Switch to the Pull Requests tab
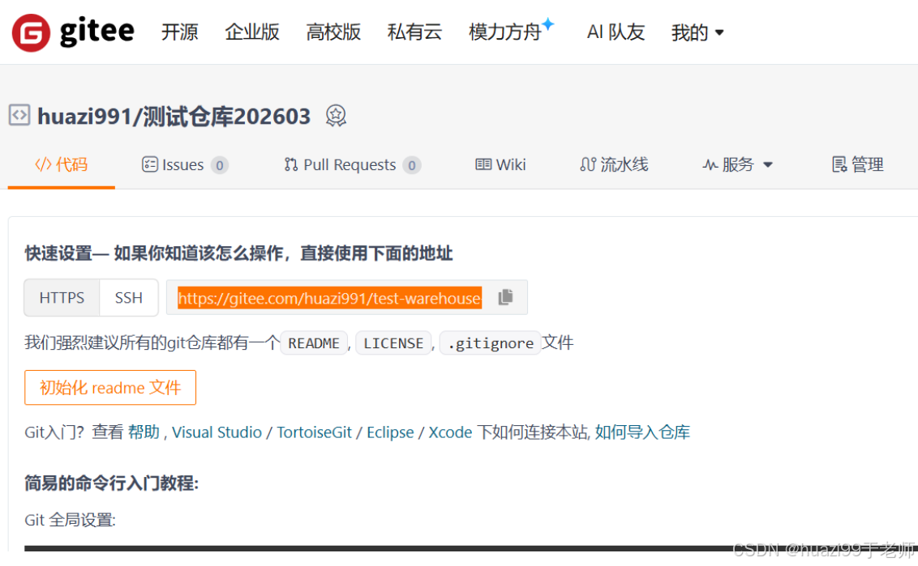The height and width of the screenshot is (566, 918). [x=340, y=165]
